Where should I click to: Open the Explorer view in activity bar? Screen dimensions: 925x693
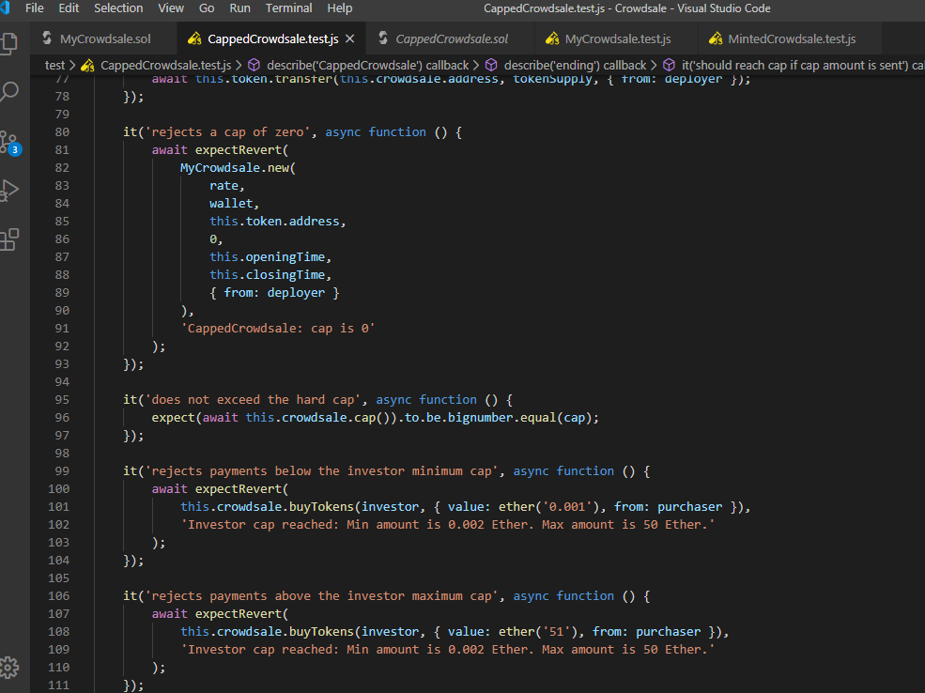pyautogui.click(x=9, y=43)
